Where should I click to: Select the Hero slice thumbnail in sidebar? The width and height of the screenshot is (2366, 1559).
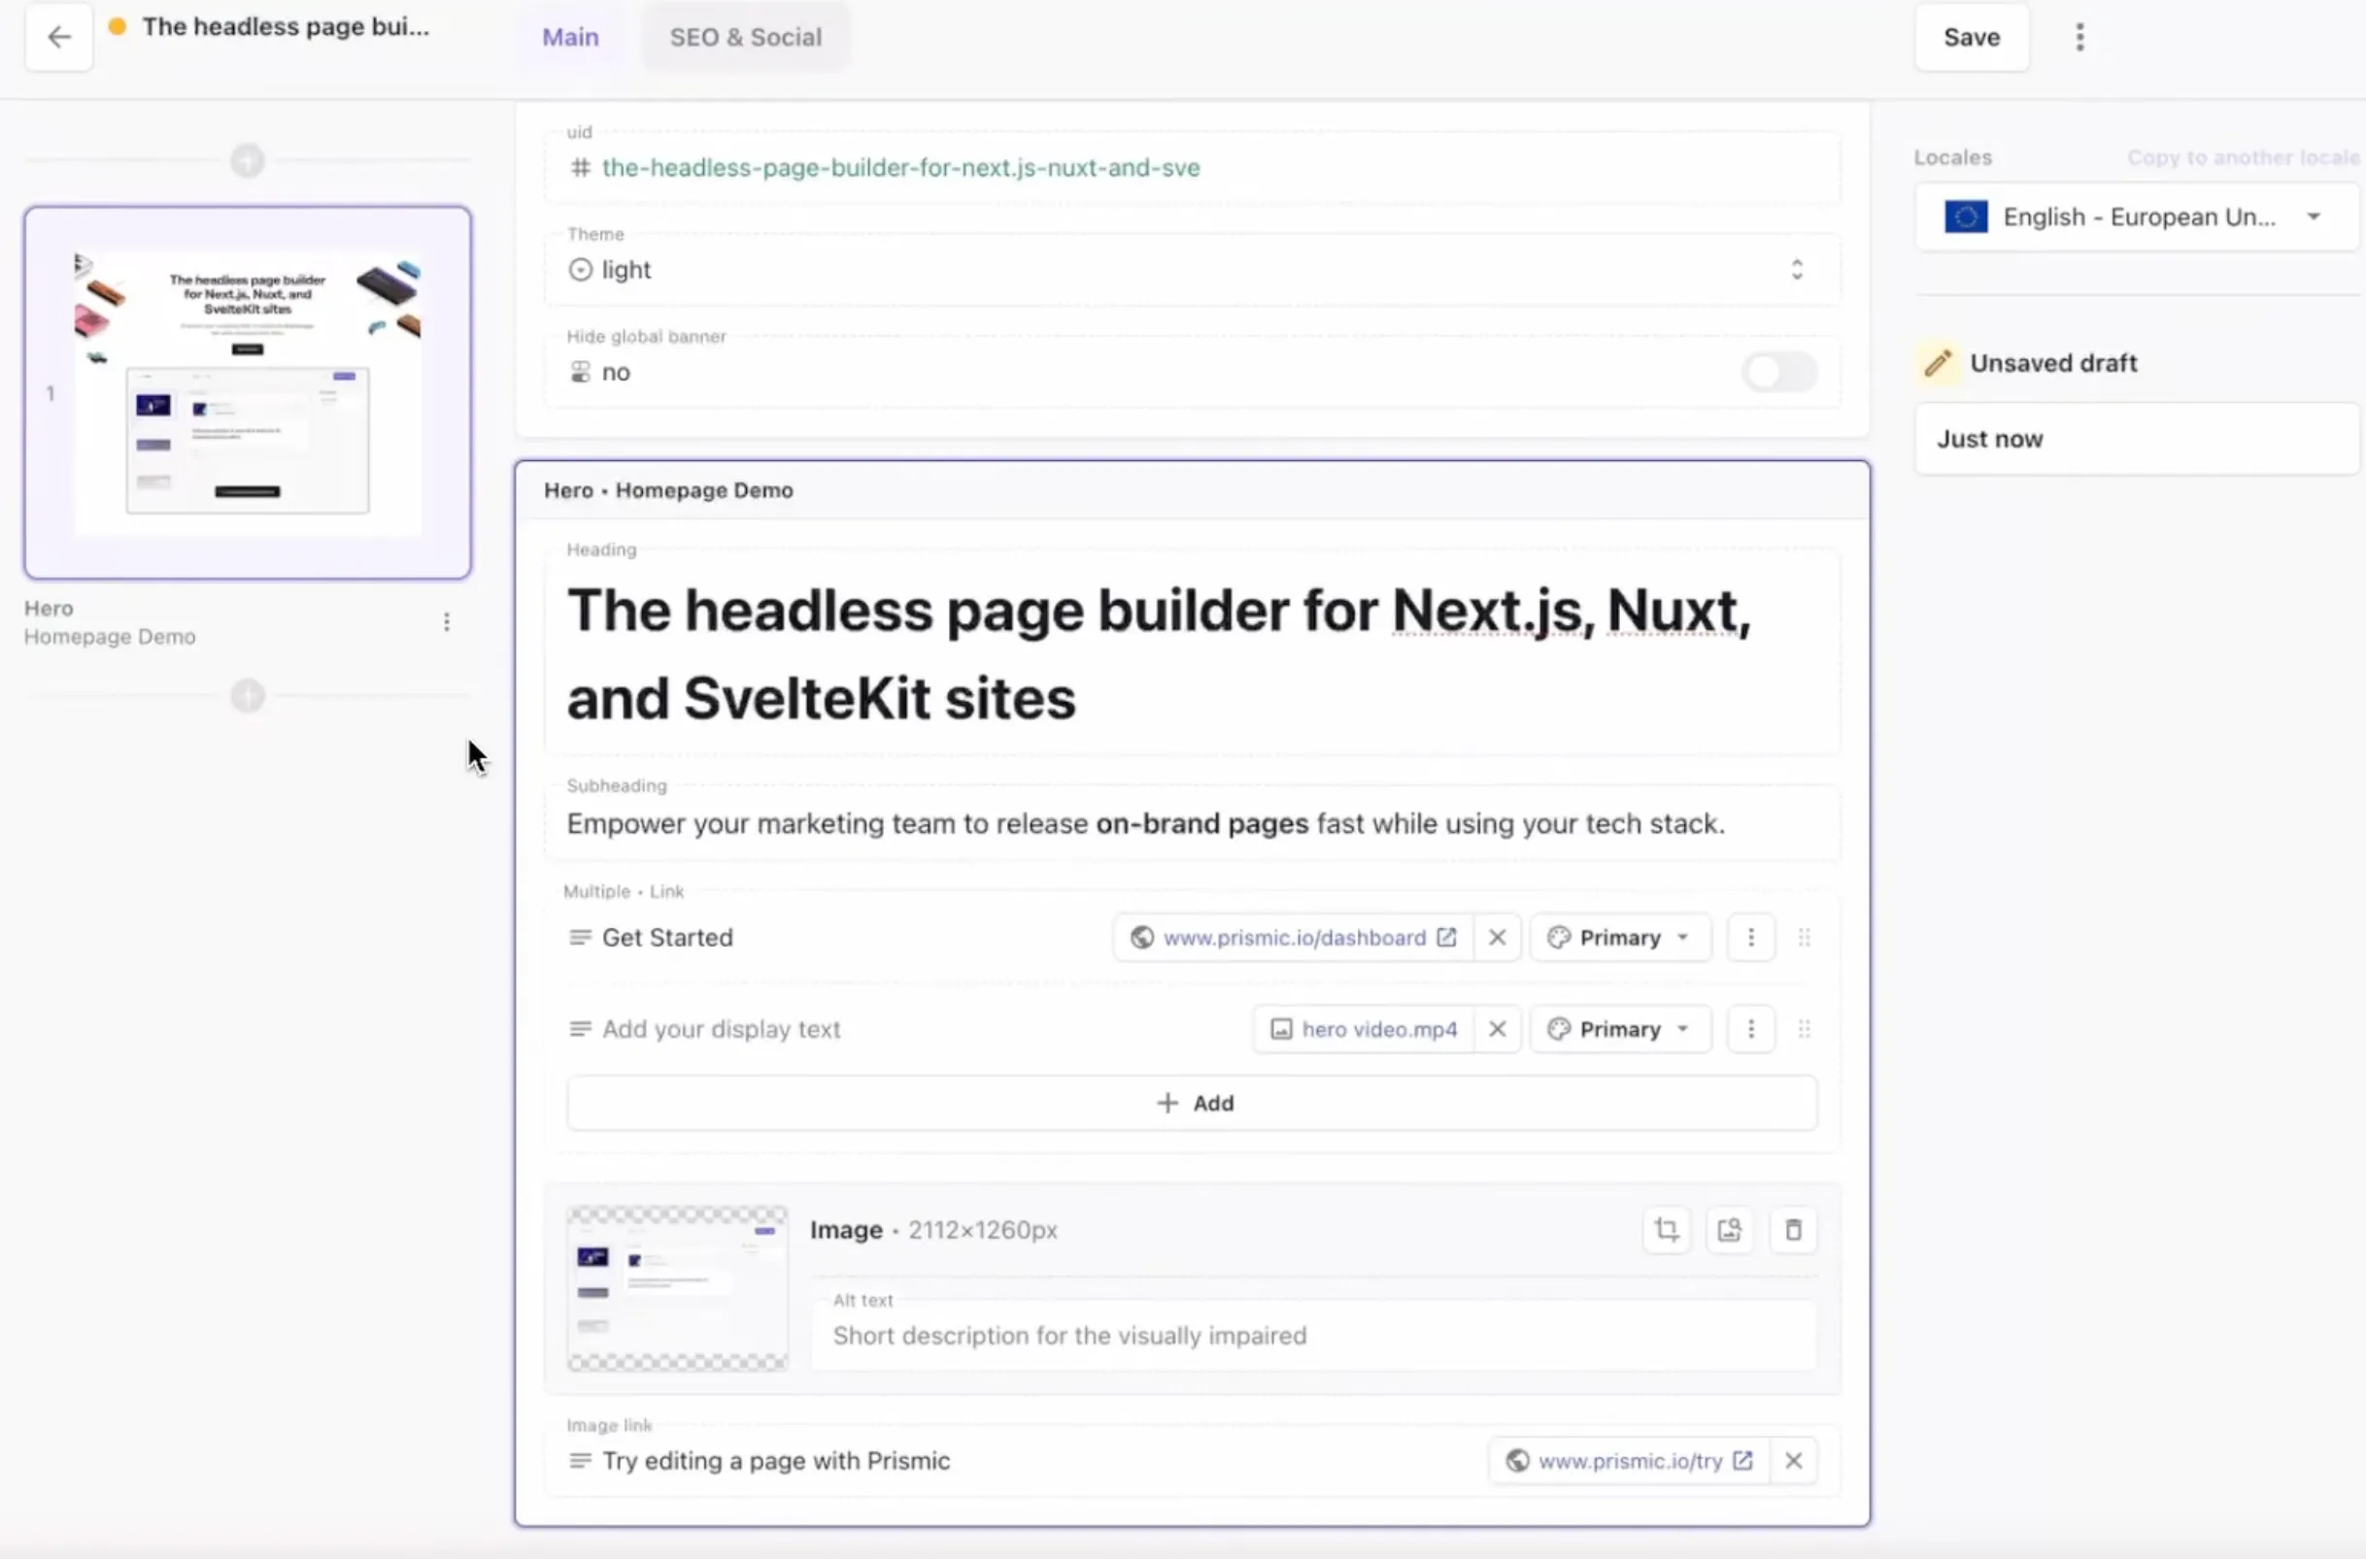click(x=248, y=393)
